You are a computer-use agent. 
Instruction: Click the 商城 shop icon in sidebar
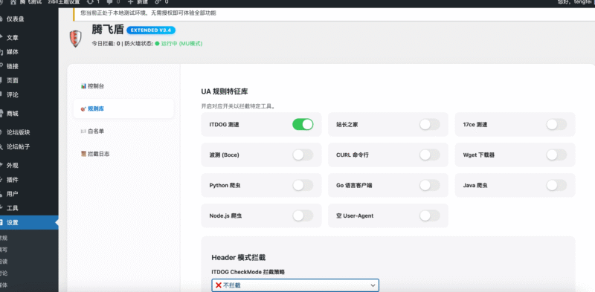click(2, 114)
